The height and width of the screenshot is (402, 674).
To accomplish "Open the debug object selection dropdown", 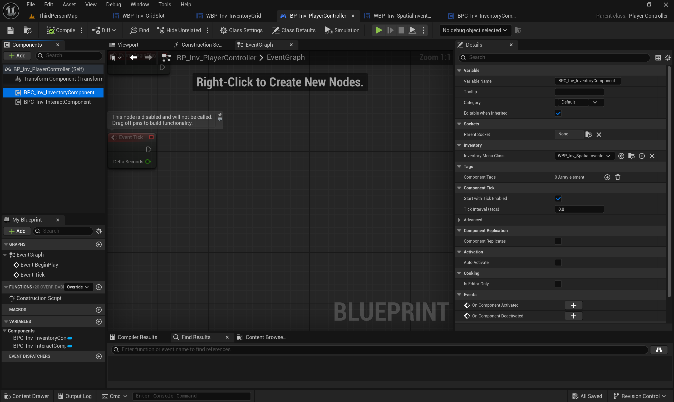I will [x=475, y=30].
